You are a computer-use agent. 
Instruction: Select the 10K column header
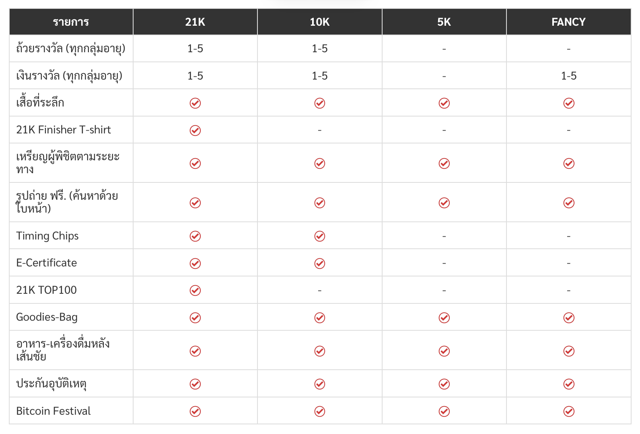pyautogui.click(x=320, y=22)
